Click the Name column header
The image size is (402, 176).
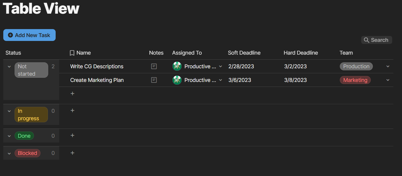click(x=83, y=53)
